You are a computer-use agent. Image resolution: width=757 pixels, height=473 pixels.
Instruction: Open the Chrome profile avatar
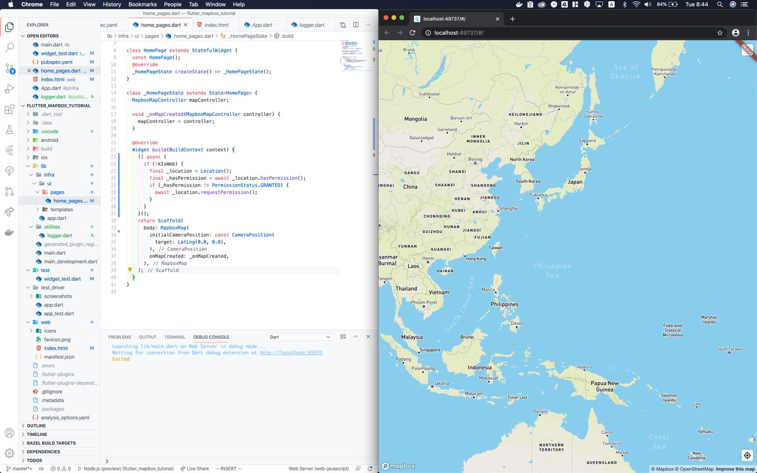click(736, 32)
